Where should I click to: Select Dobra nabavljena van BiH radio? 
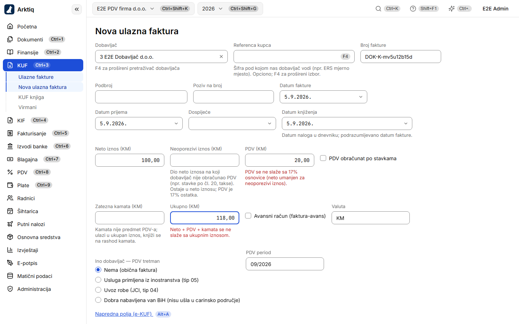[x=98, y=300]
